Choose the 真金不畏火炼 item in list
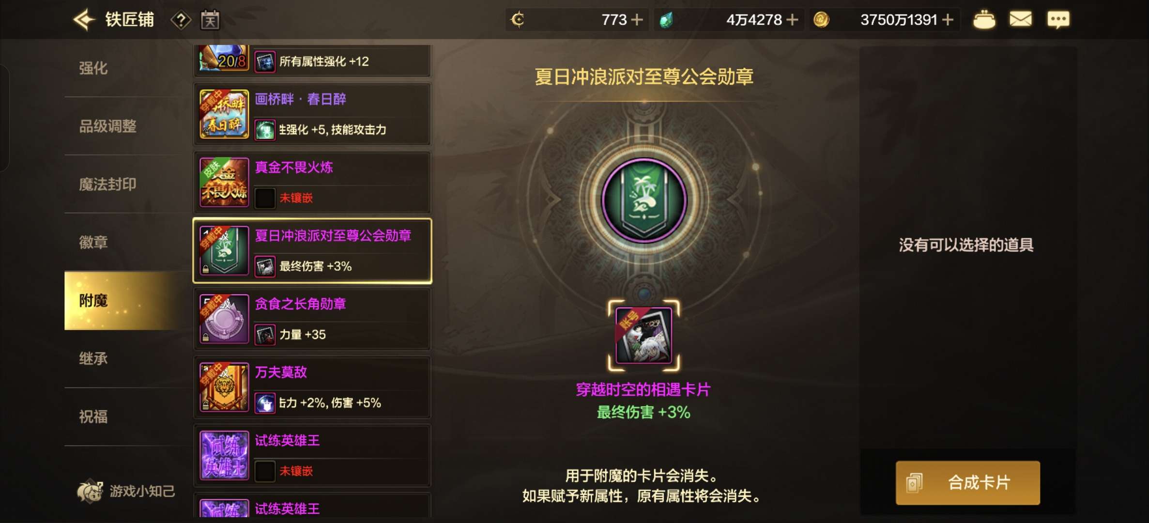 coord(312,183)
